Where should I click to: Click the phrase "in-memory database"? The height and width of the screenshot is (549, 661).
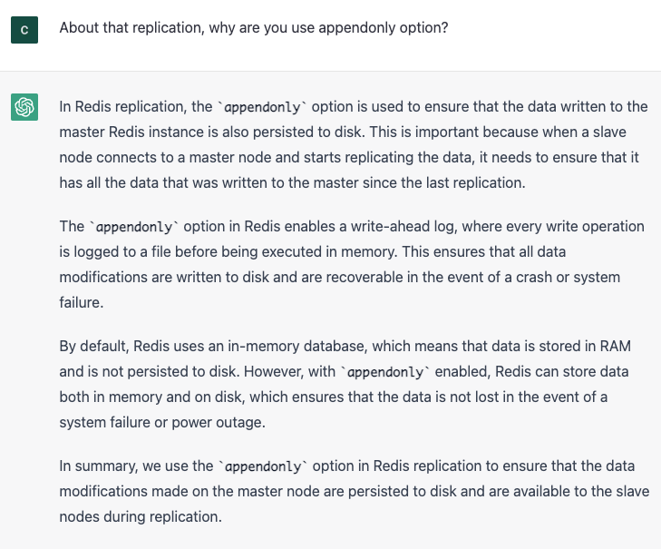coord(270,346)
